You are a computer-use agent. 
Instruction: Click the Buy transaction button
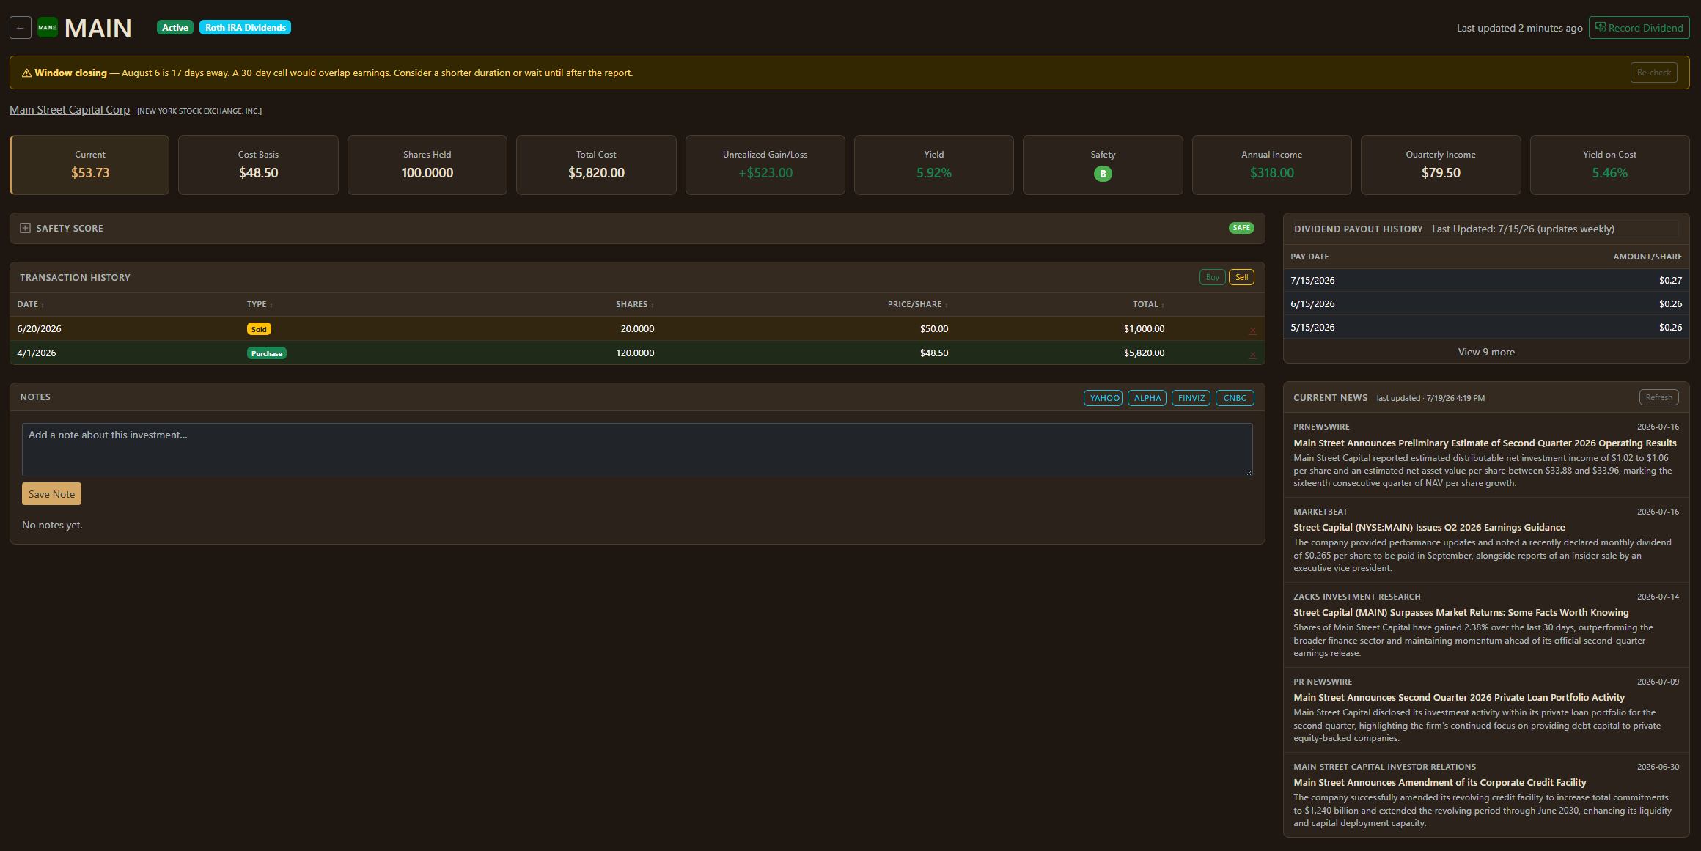(1213, 277)
